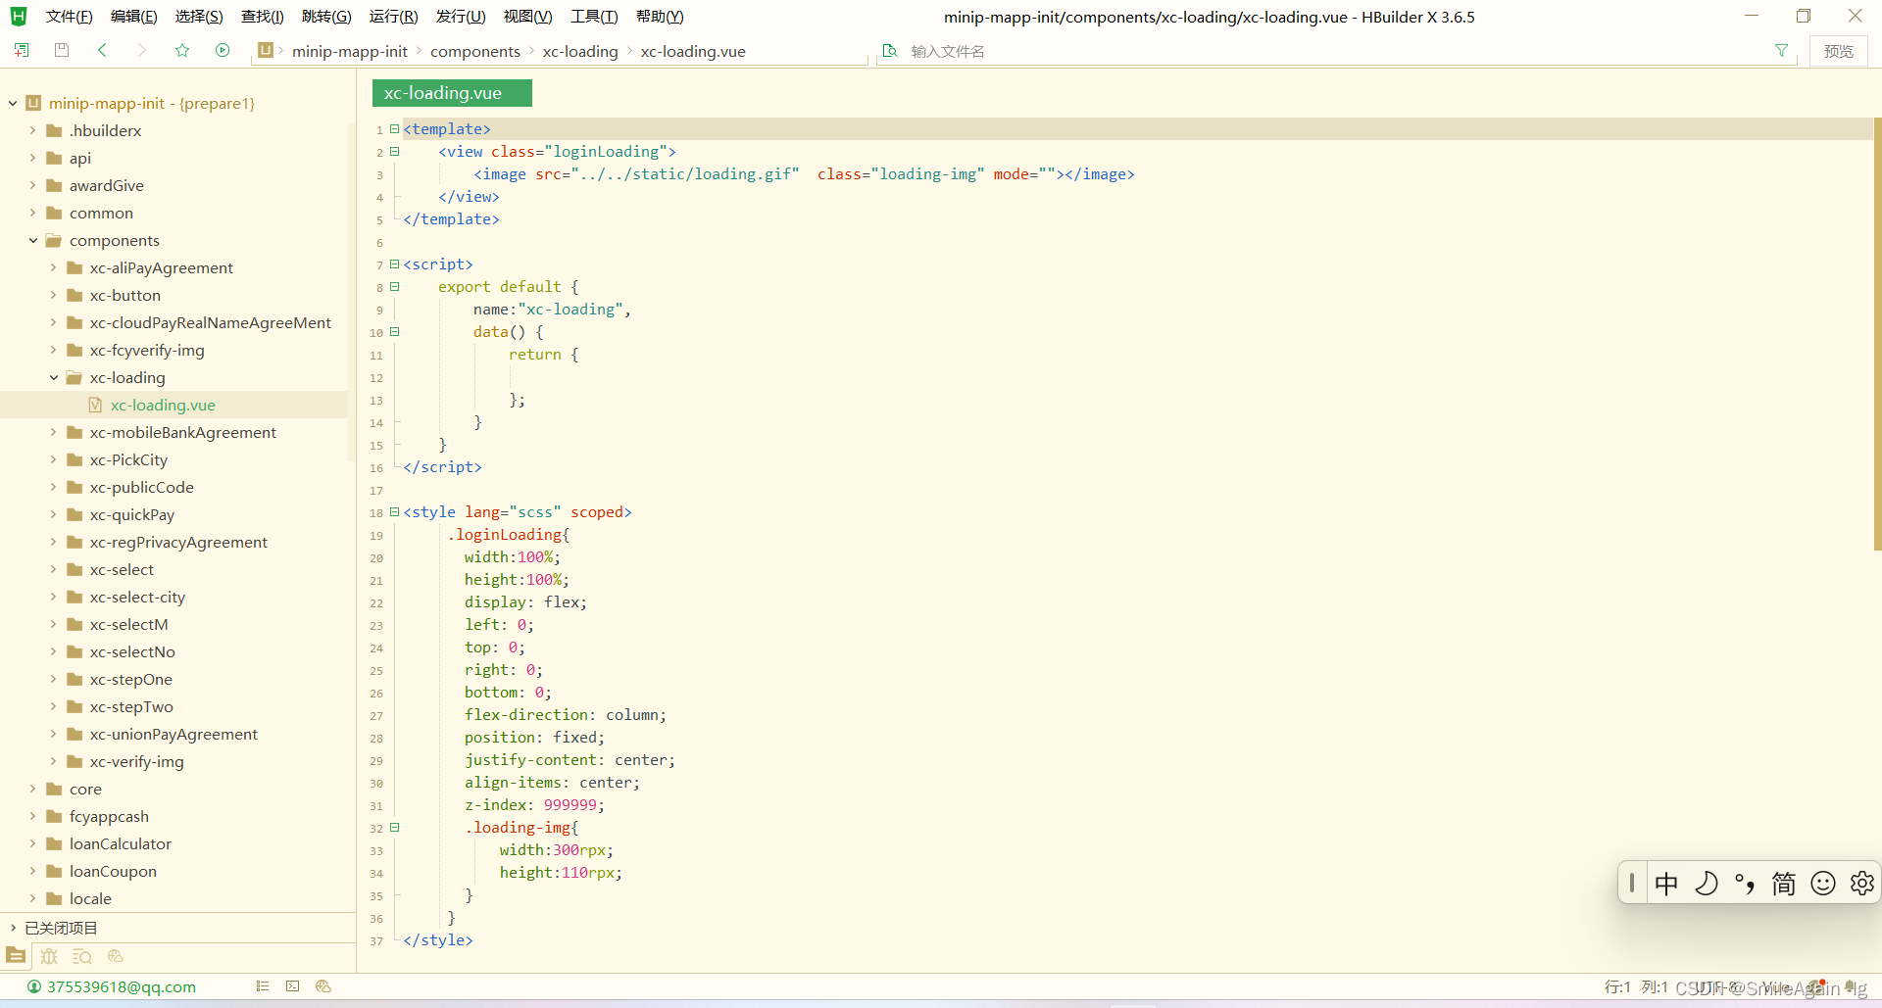Viewport: 1882px width, 1008px height.
Task: Click the HBuilder X logo icon
Action: [19, 16]
